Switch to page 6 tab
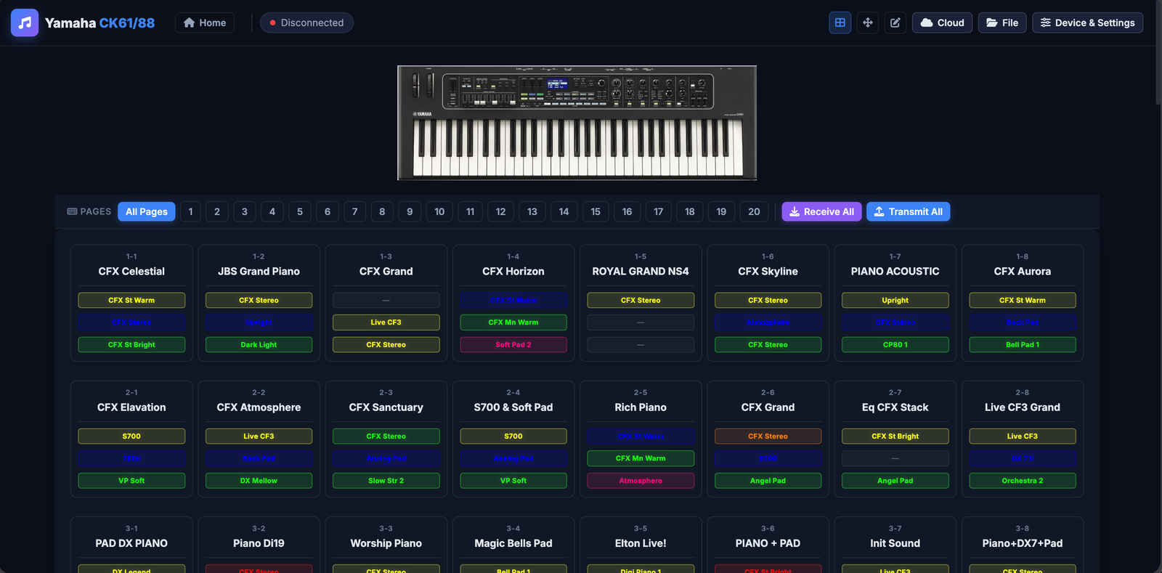 328,211
